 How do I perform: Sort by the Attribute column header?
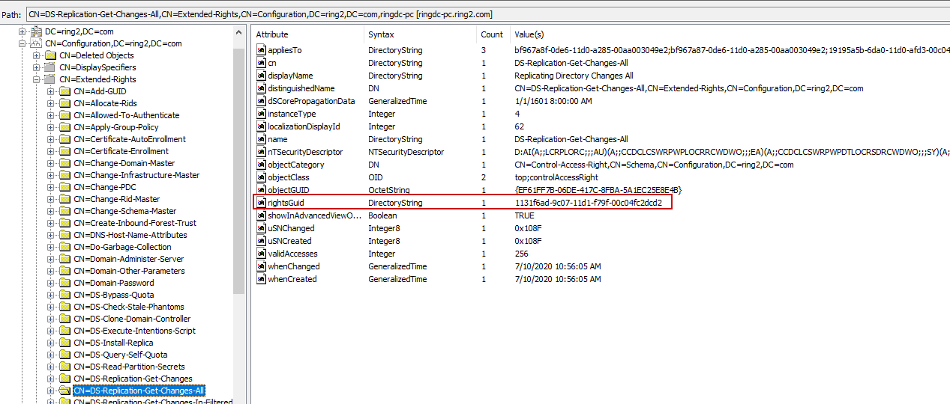(307, 34)
